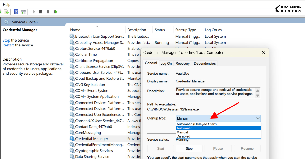This screenshot has height=159, width=305.
Task: Open the Dependencies tab
Action: click(205, 63)
